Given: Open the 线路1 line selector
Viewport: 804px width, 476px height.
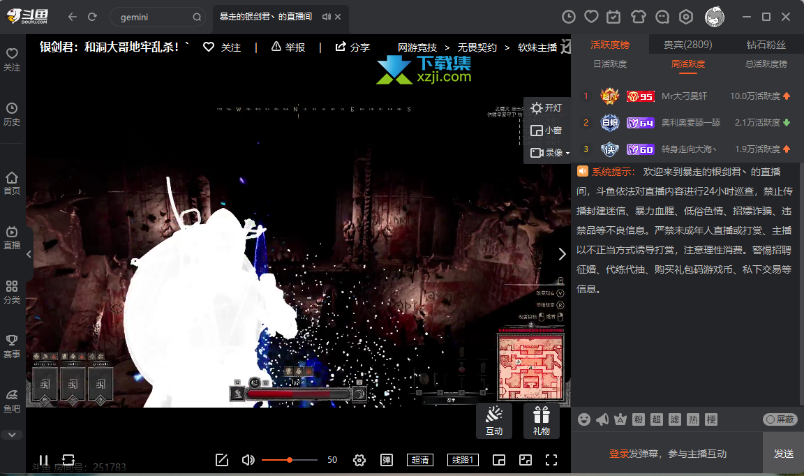Looking at the screenshot, I should pyautogui.click(x=463, y=460).
